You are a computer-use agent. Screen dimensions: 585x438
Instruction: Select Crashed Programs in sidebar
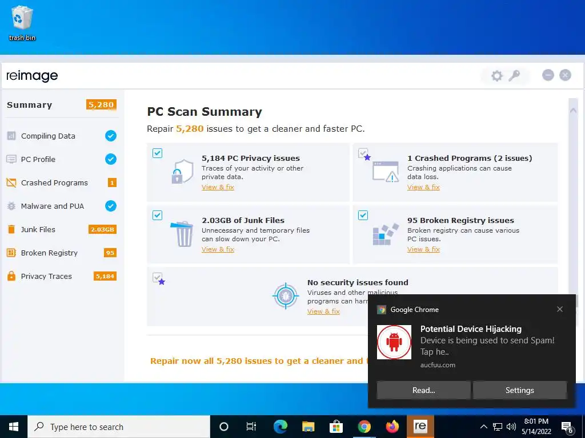coord(62,182)
